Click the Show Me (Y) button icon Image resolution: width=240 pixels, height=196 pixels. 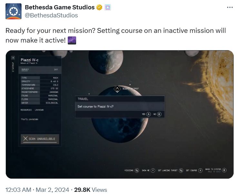tap(153, 170)
